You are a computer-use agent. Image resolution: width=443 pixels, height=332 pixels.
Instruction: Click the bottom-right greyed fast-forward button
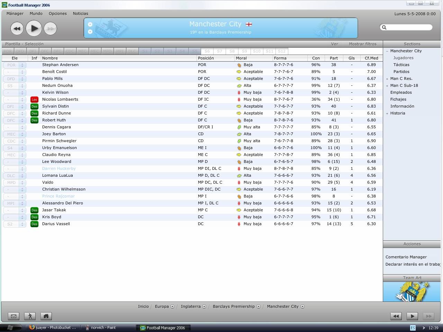pos(428,316)
